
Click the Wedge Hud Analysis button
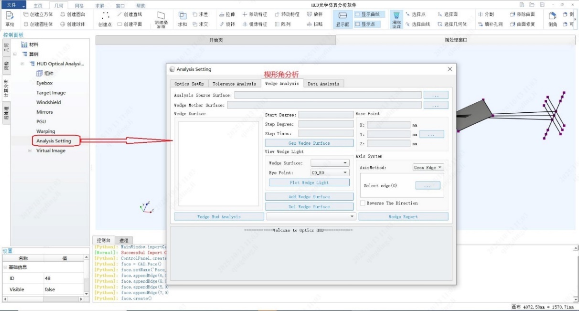[219, 216]
